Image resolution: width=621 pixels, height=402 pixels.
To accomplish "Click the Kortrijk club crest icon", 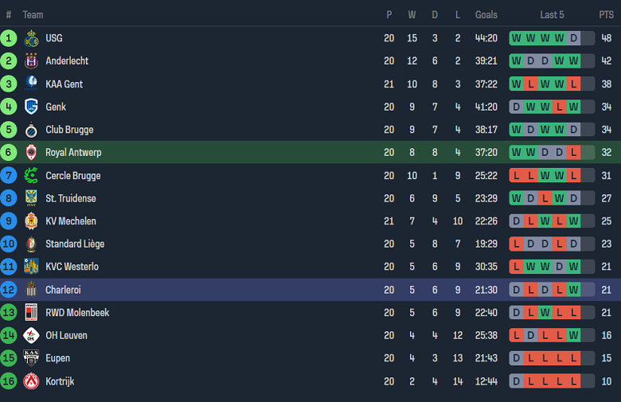I will (32, 381).
